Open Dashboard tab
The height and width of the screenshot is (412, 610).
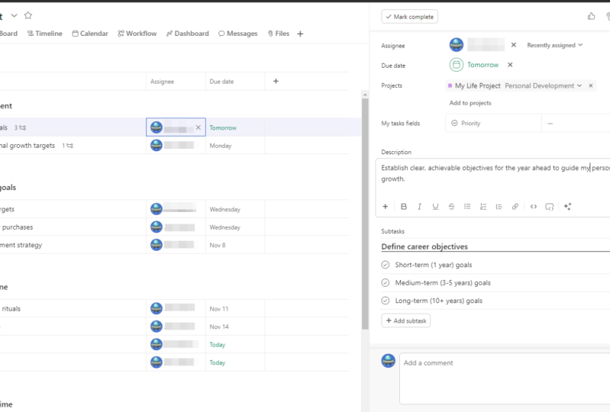(188, 34)
